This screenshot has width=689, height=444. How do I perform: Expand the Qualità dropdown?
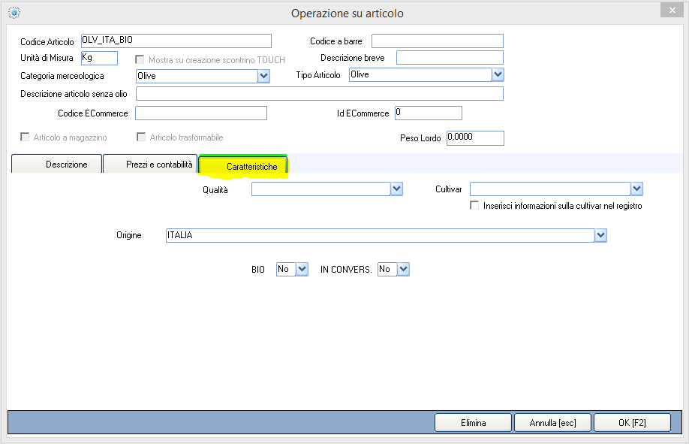coord(396,189)
